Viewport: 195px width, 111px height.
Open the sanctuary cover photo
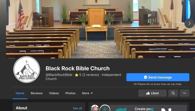point(101,29)
